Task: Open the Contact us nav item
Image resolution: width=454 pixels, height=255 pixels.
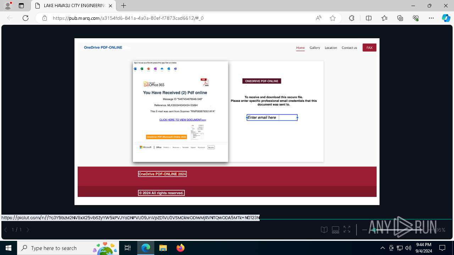Action: click(349, 48)
